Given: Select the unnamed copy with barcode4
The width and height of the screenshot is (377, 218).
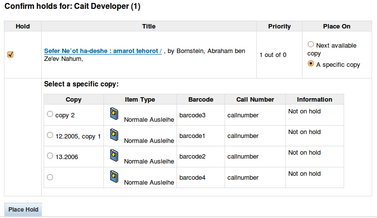Looking at the screenshot, I should [50, 177].
